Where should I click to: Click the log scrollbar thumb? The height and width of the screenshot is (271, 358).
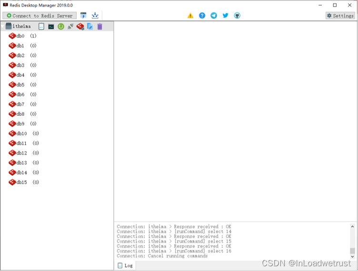[x=352, y=250]
